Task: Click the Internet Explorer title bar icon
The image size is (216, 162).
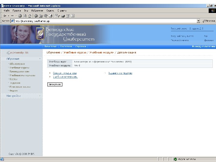Action: tap(2, 6)
